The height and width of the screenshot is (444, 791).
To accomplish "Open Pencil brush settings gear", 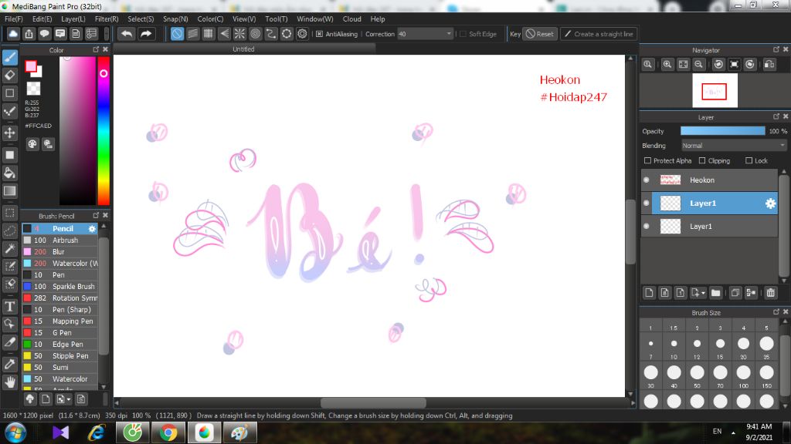I will [92, 228].
